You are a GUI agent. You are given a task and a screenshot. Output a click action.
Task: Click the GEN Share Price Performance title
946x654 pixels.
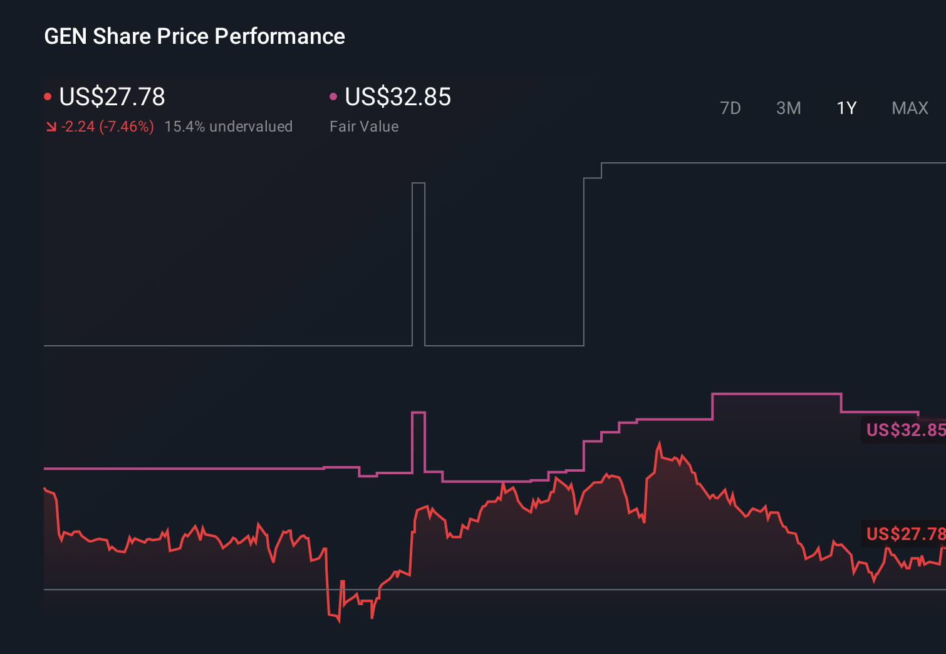click(194, 36)
